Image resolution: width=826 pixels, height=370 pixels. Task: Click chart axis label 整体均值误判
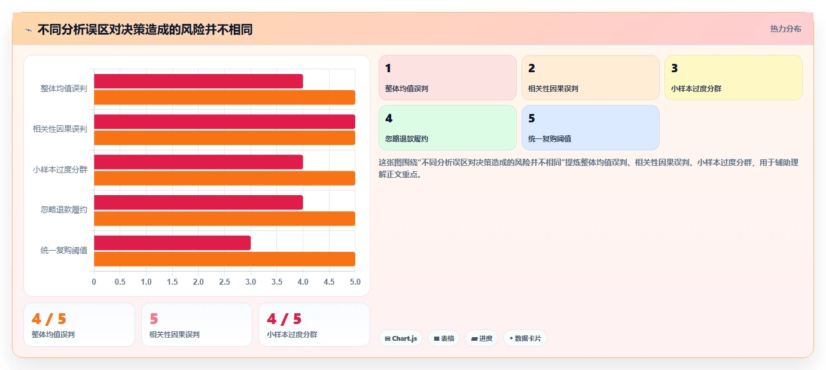tap(64, 88)
